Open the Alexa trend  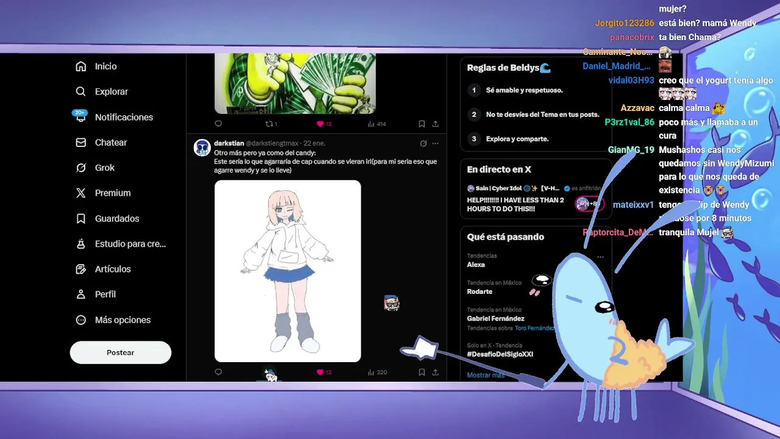pyautogui.click(x=476, y=265)
